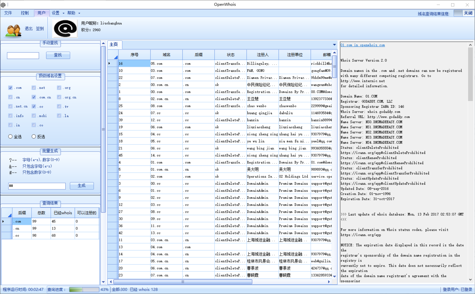Open the 01.com in openwhois.com link
Viewport: 475px width, 294px height.
362,45
